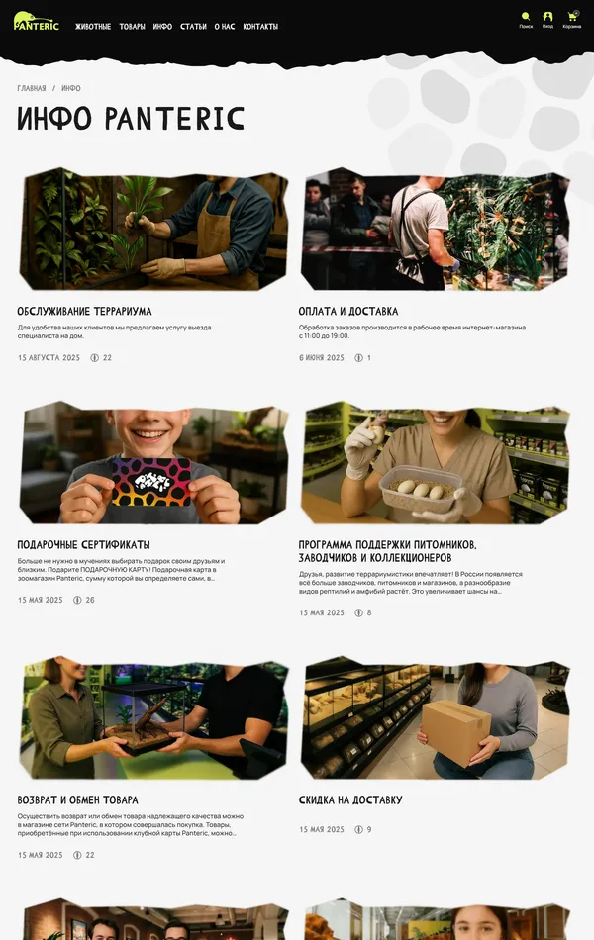Open the Животные menu item
Image resolution: width=594 pixels, height=940 pixels.
click(93, 27)
